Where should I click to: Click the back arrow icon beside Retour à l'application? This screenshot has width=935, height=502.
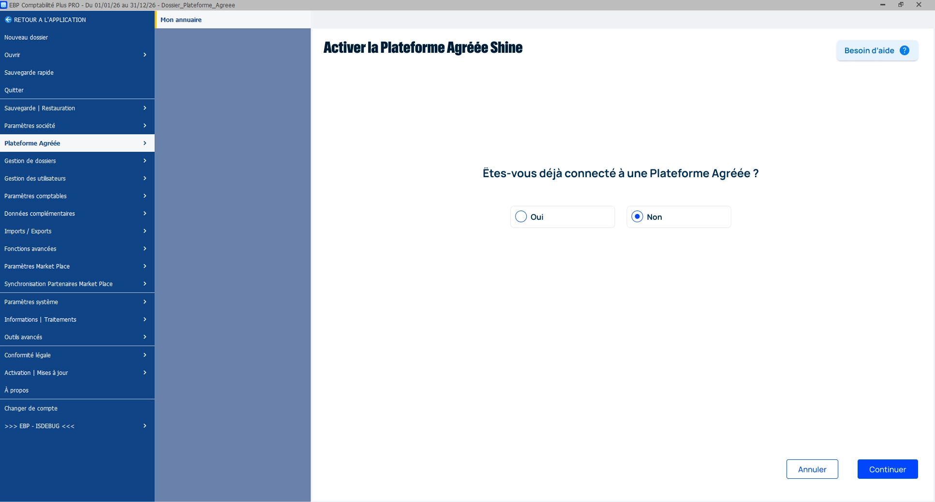tap(8, 20)
